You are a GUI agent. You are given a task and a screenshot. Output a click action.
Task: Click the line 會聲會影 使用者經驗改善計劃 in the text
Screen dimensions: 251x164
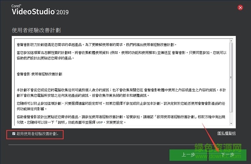click(39, 74)
